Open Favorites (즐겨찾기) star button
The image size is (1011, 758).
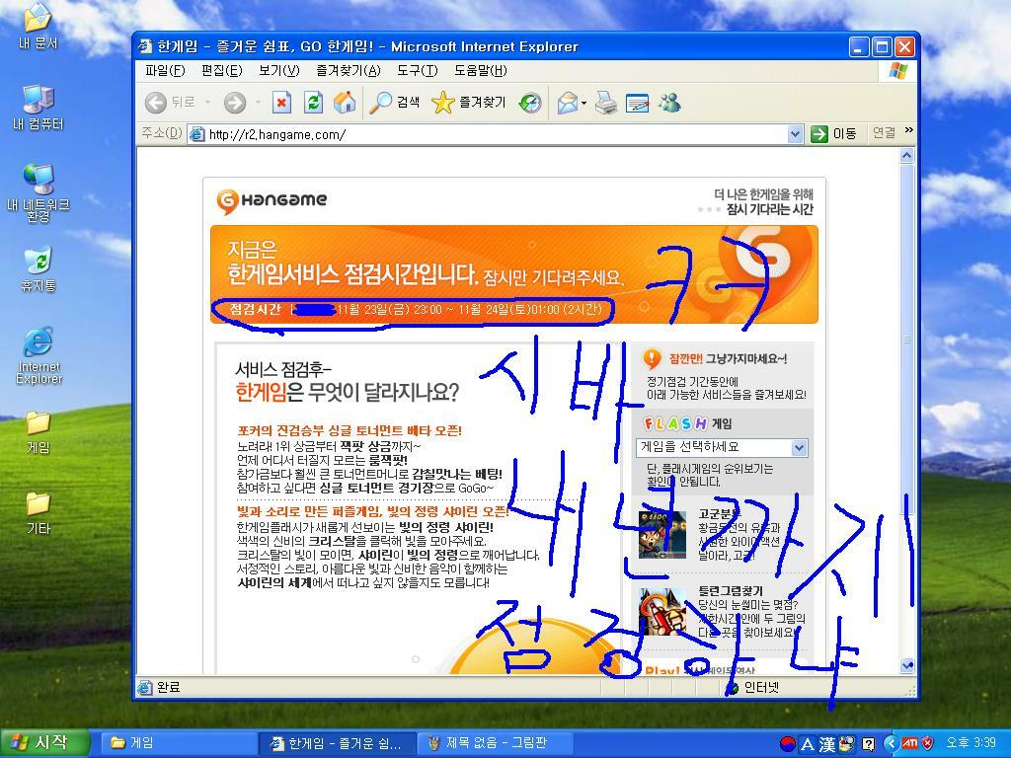click(468, 102)
